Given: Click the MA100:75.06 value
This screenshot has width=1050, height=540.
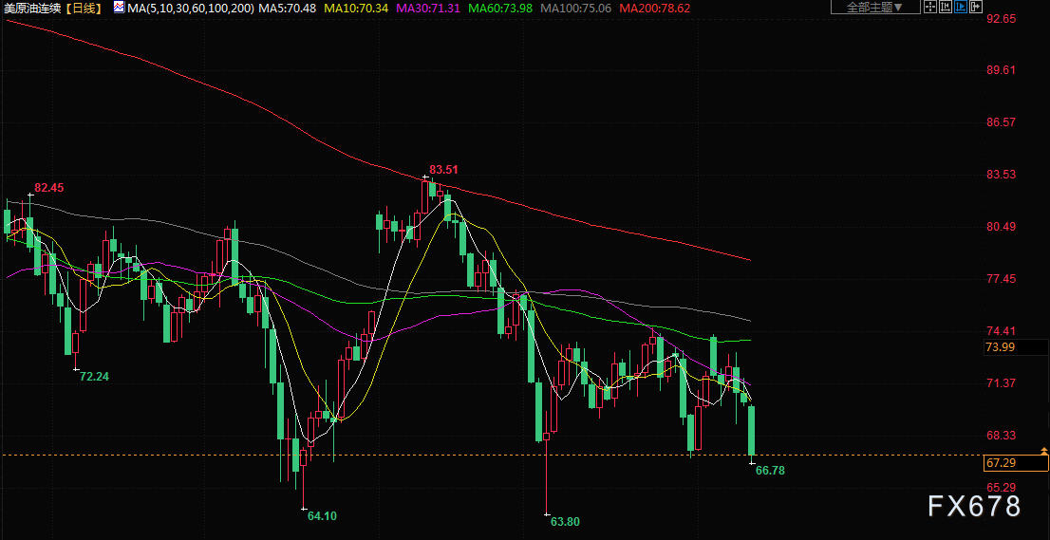Looking at the screenshot, I should pos(576,8).
